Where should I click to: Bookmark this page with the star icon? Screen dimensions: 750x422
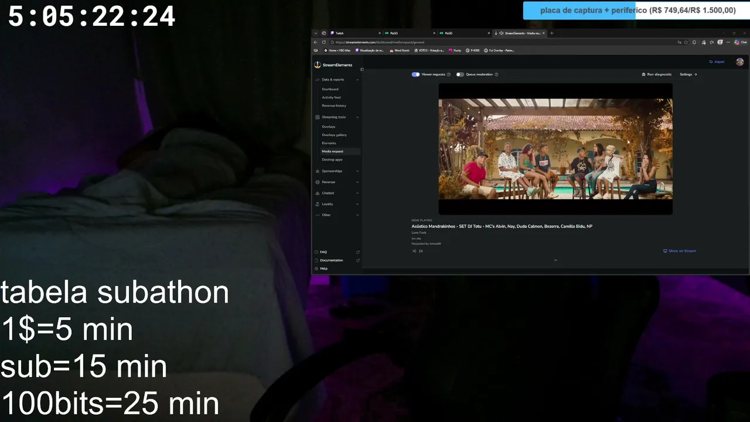(x=687, y=42)
